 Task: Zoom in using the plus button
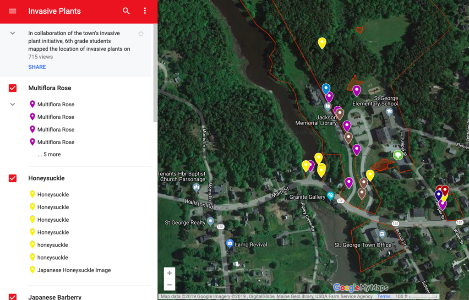pos(169,273)
